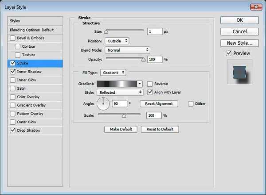Open the Style dropdown showing Reflected

coord(120,92)
